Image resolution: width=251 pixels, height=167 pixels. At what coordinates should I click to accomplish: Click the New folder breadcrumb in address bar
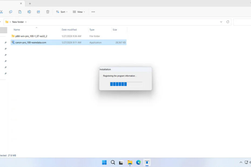click(18, 22)
